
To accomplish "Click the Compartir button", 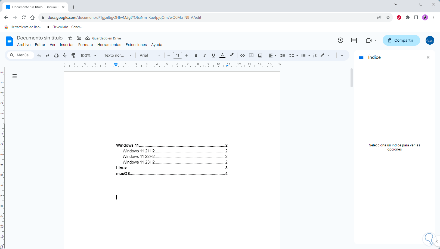I will (401, 40).
